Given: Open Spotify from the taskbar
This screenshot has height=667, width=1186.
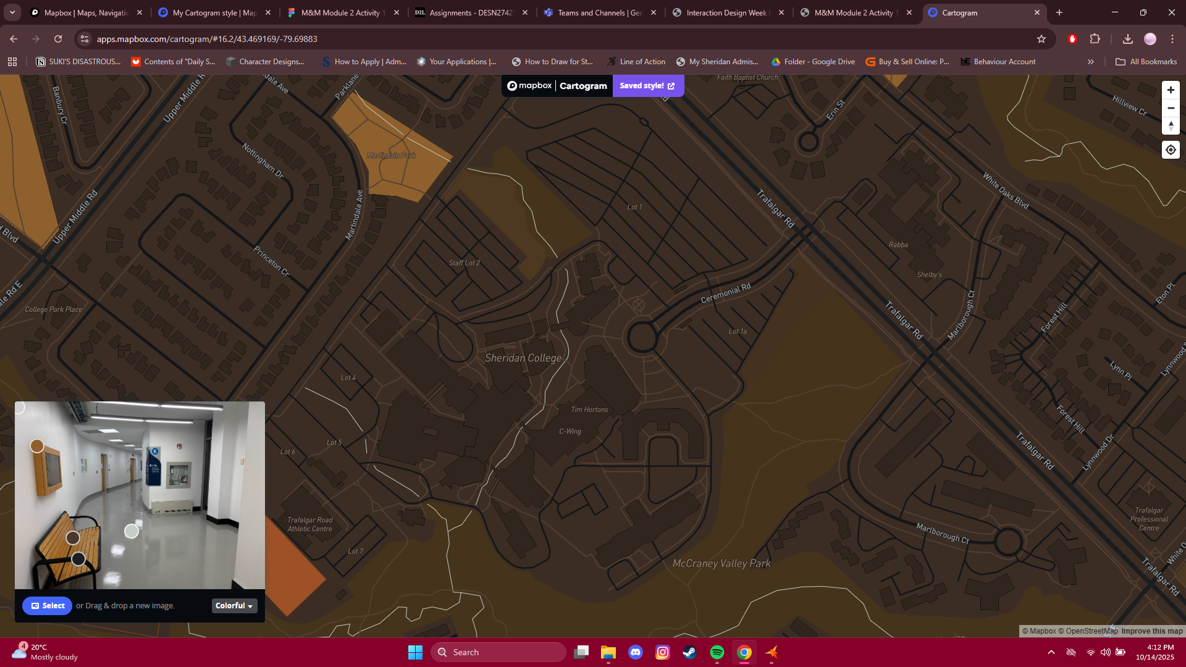Looking at the screenshot, I should [x=717, y=652].
